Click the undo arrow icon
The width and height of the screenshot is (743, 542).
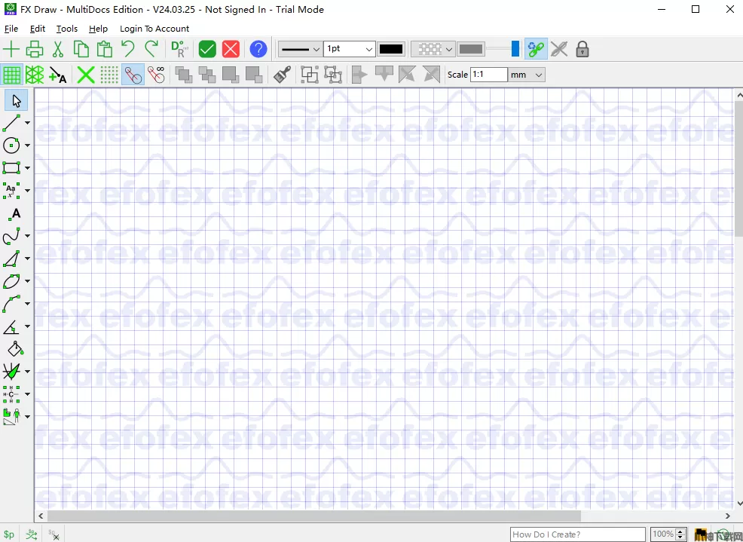click(128, 50)
